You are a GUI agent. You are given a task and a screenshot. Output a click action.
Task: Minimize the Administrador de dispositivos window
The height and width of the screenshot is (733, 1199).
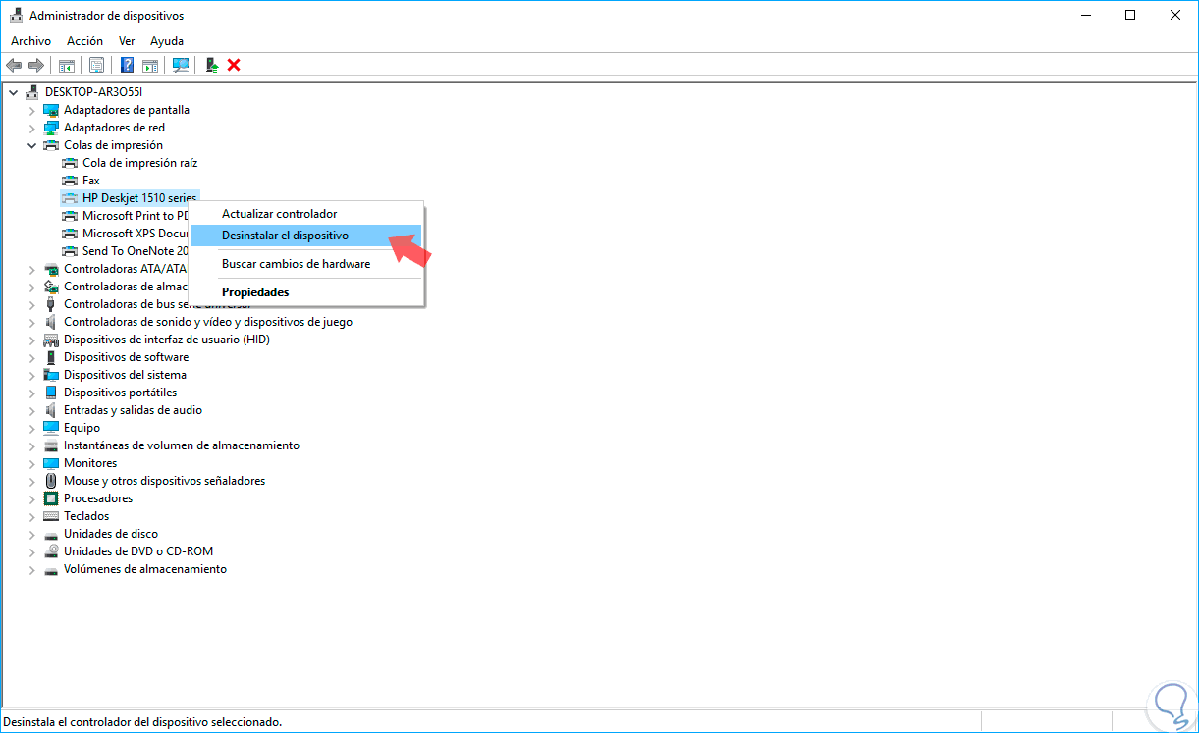pos(1085,15)
